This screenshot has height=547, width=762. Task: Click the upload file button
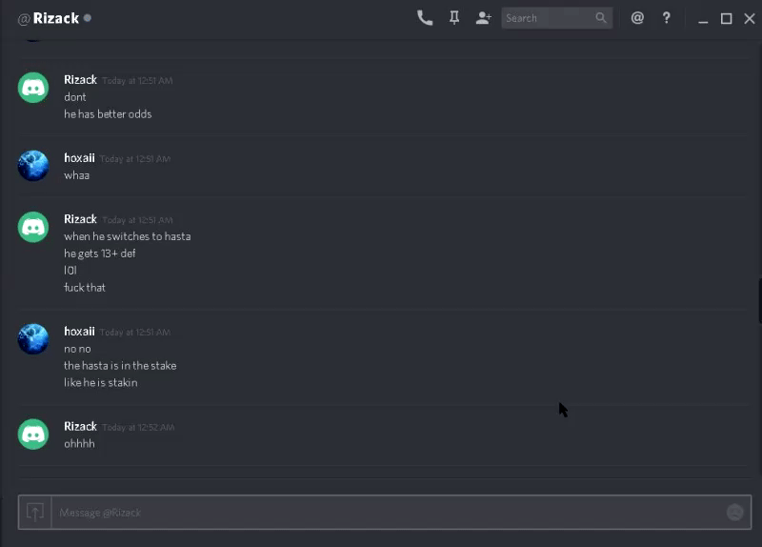(35, 512)
